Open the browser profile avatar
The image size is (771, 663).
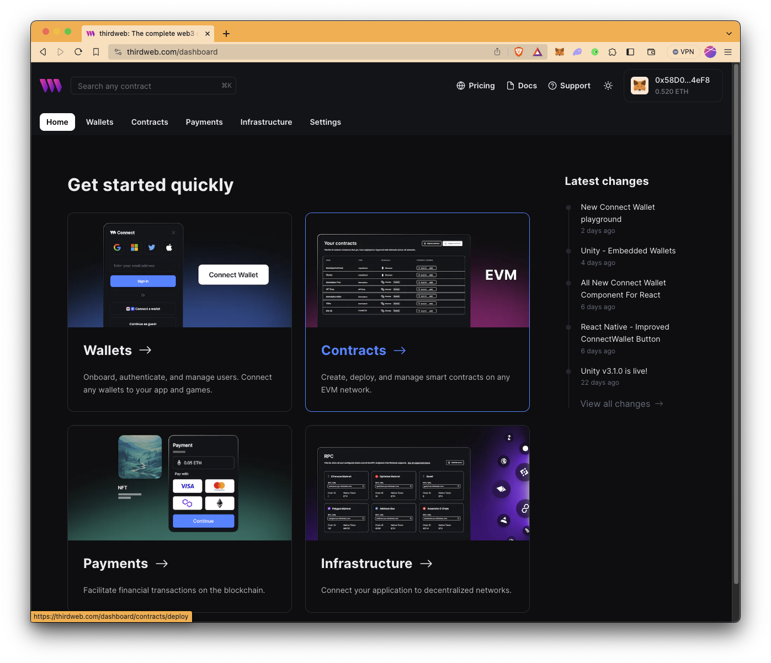coord(710,52)
